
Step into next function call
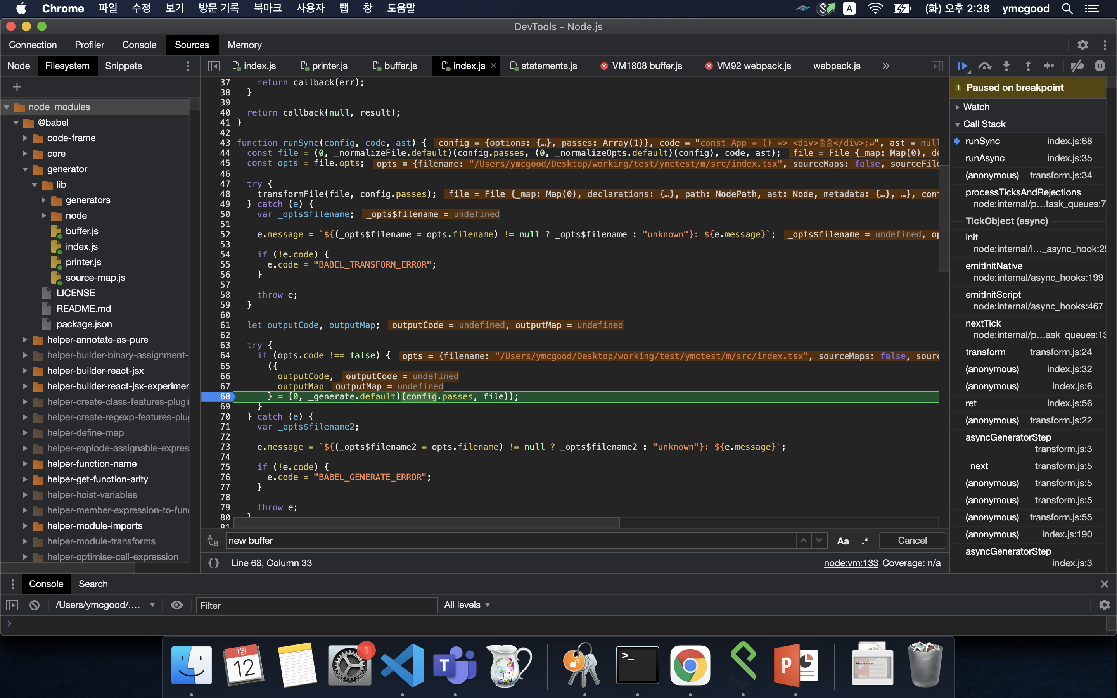1006,66
